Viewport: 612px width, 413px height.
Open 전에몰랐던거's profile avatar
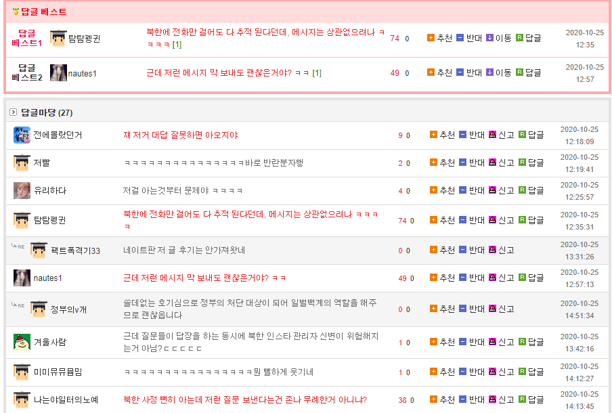[x=22, y=135]
